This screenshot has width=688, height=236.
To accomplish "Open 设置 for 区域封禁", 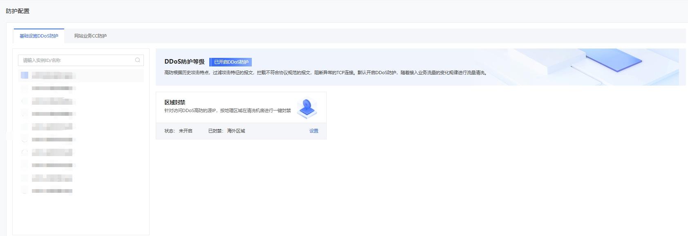I will [x=314, y=131].
